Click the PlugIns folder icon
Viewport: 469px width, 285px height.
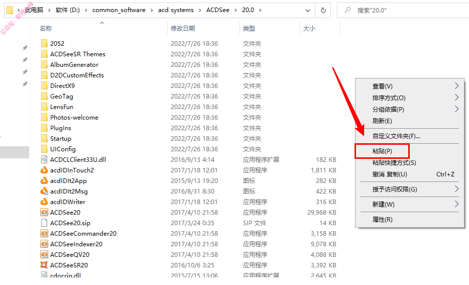[x=44, y=128]
